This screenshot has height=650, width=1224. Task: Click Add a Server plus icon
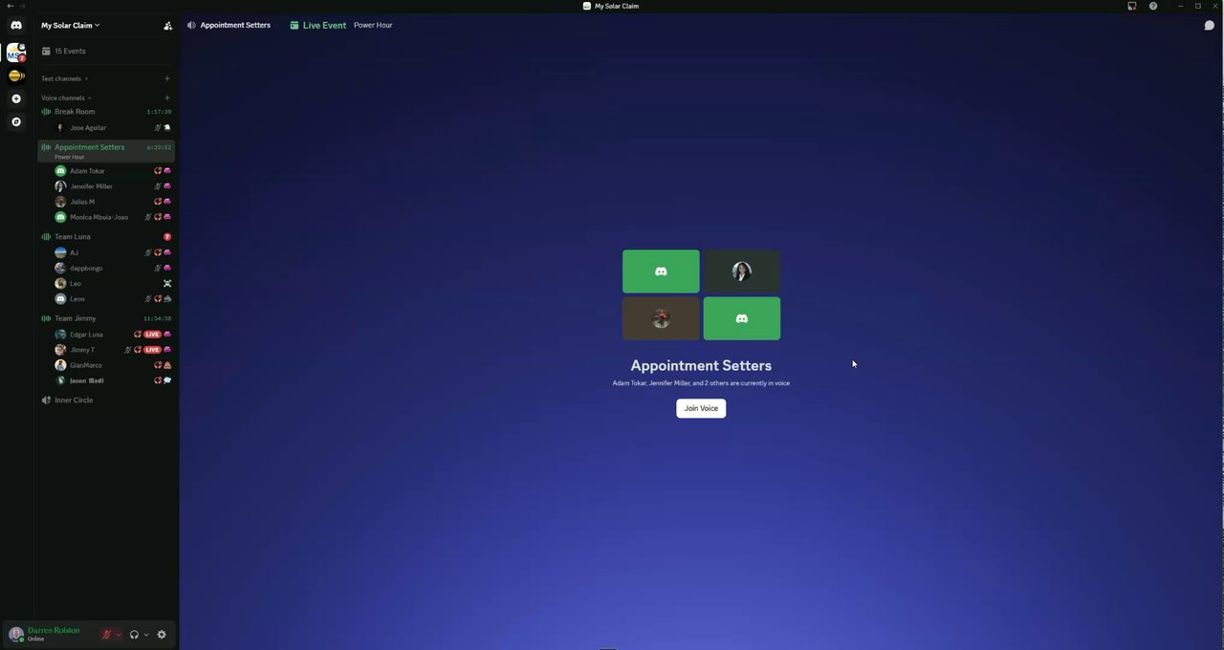(x=15, y=98)
